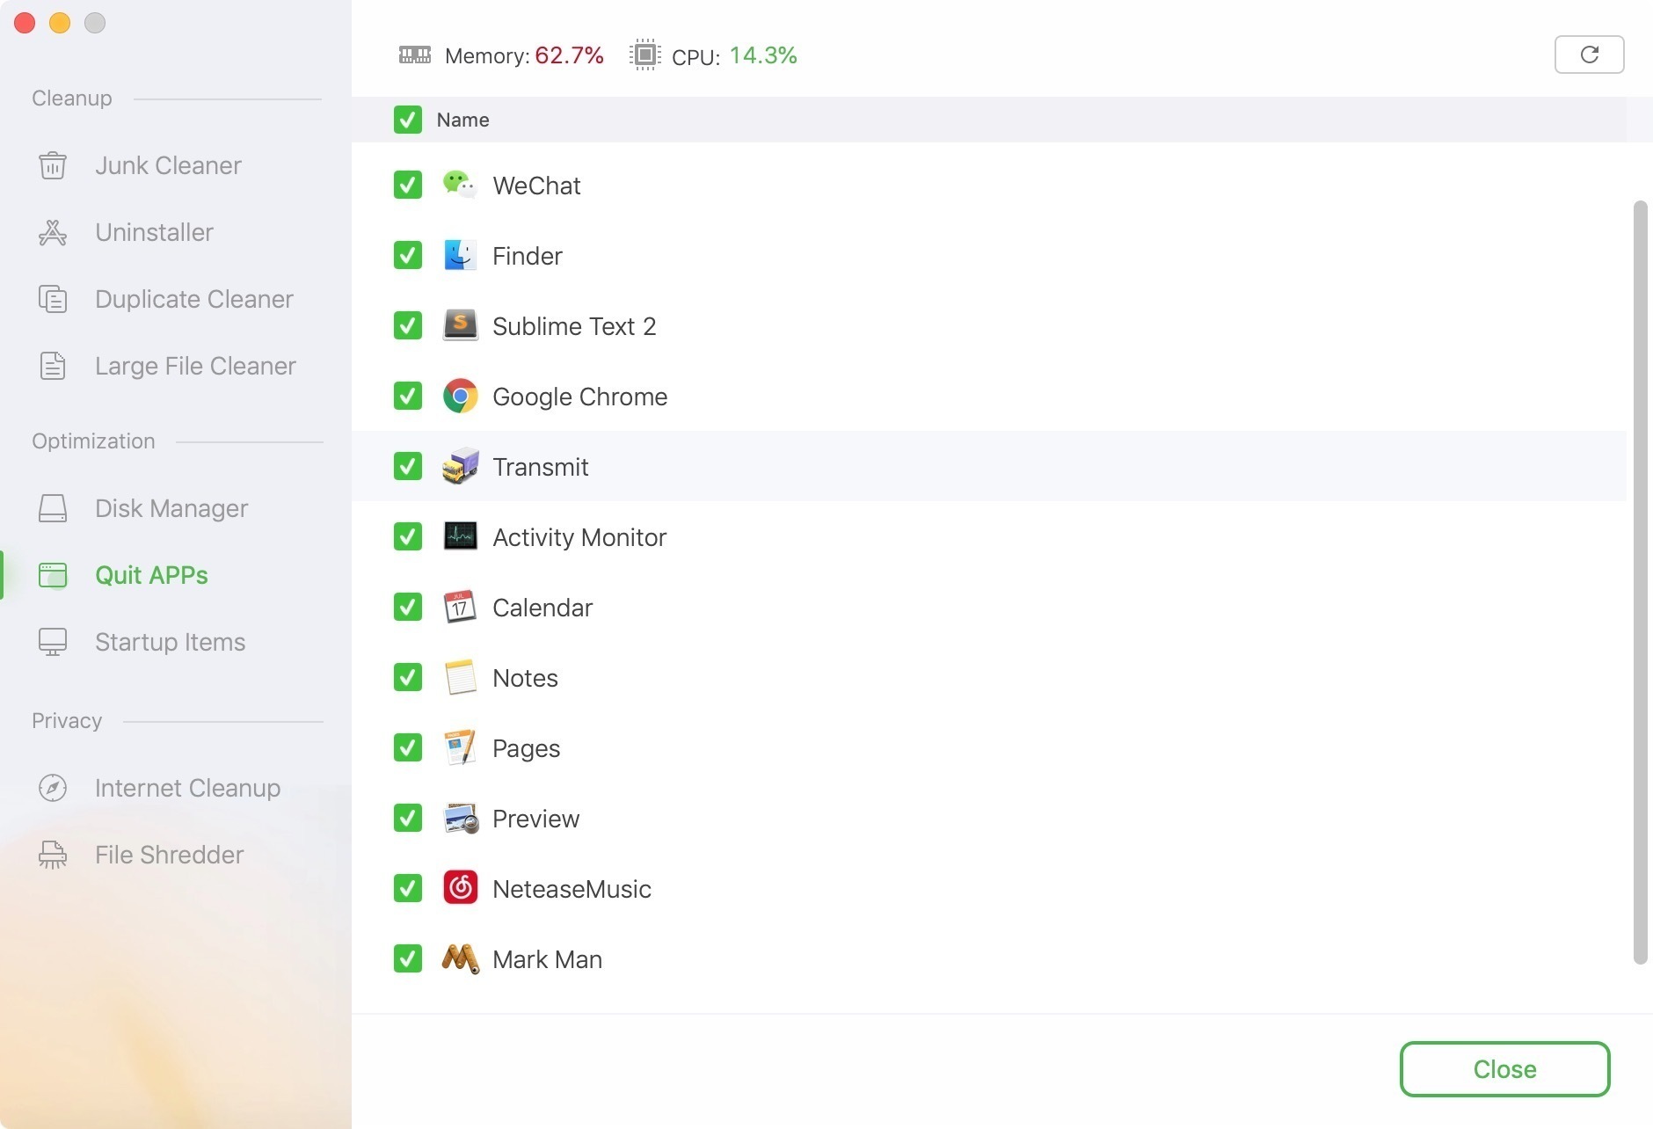Go to Duplicate Cleaner
Viewport: 1653px width, 1129px height.
coord(193,299)
